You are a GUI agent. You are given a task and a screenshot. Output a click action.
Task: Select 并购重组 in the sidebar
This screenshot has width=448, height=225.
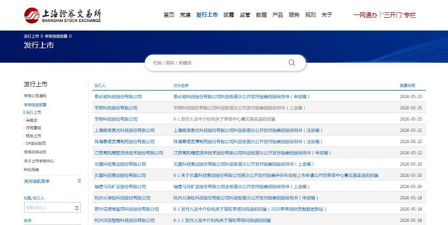[33, 127]
